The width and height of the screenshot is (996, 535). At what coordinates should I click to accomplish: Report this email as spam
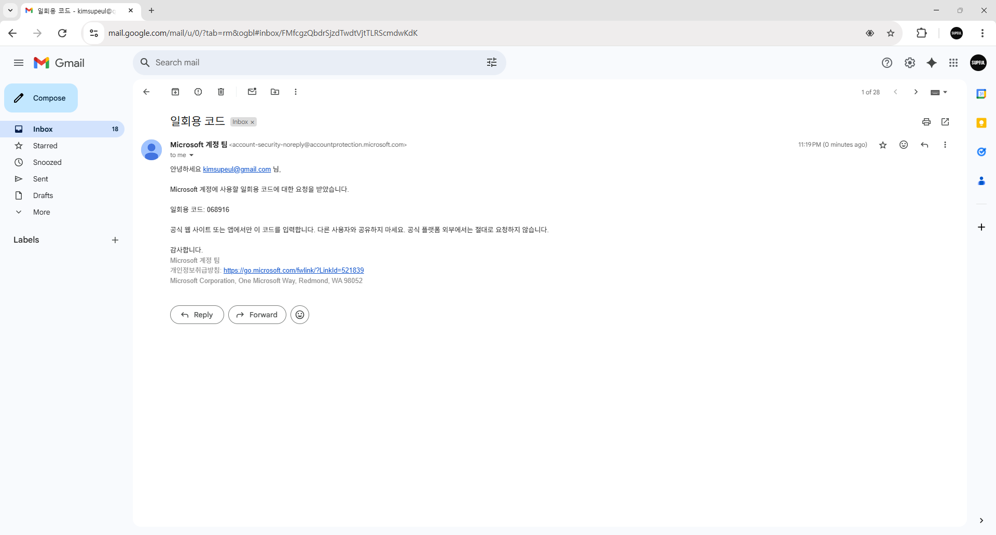point(198,92)
